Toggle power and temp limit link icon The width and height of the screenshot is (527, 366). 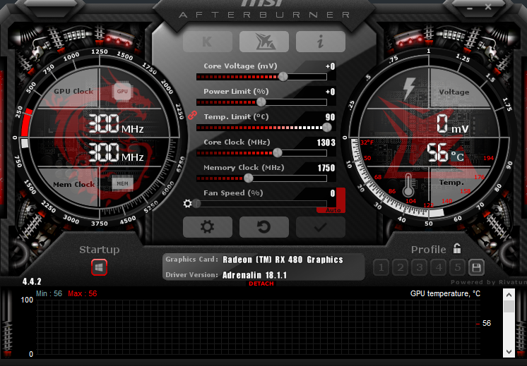192,115
